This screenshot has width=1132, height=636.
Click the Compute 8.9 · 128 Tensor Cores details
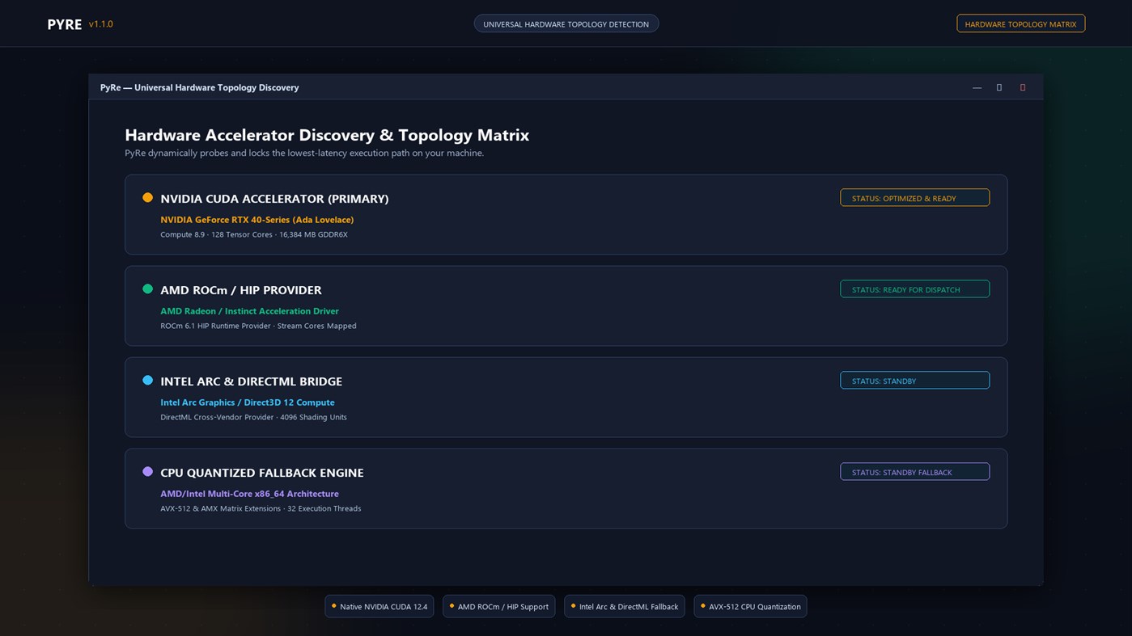pyautogui.click(x=254, y=234)
